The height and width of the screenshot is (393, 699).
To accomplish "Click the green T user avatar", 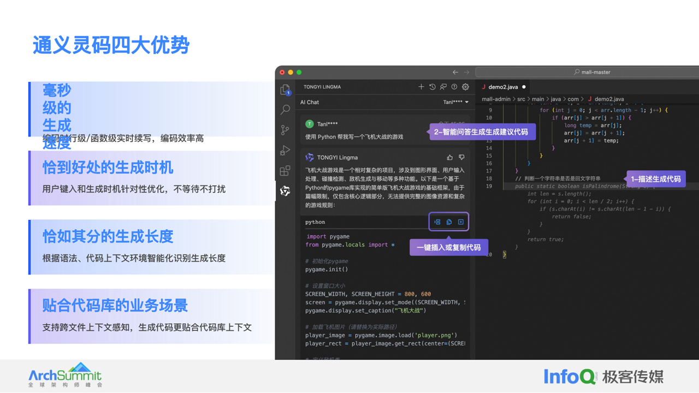I will [310, 124].
